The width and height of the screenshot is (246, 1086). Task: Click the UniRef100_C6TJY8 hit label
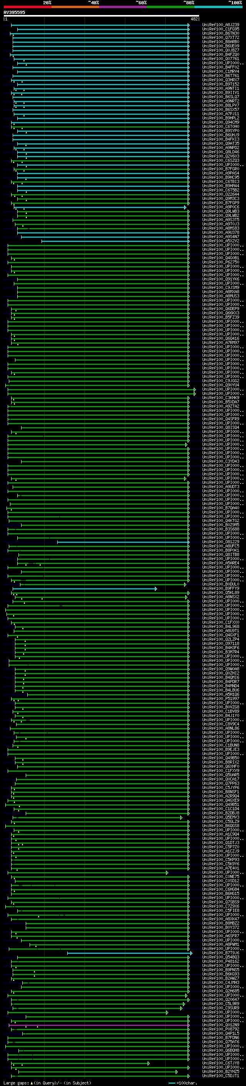click(221, 1063)
